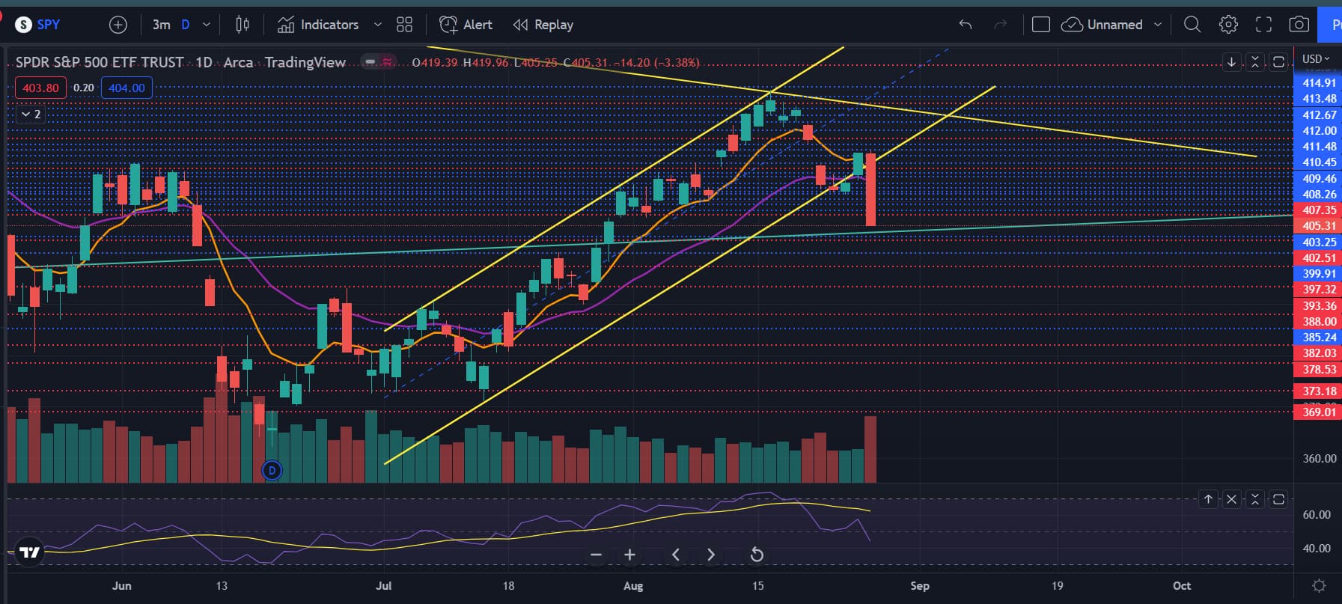1342x604 pixels.
Task: Create a new Alert
Action: tap(466, 25)
